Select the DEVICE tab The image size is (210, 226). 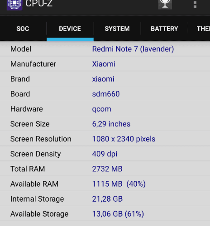70,28
